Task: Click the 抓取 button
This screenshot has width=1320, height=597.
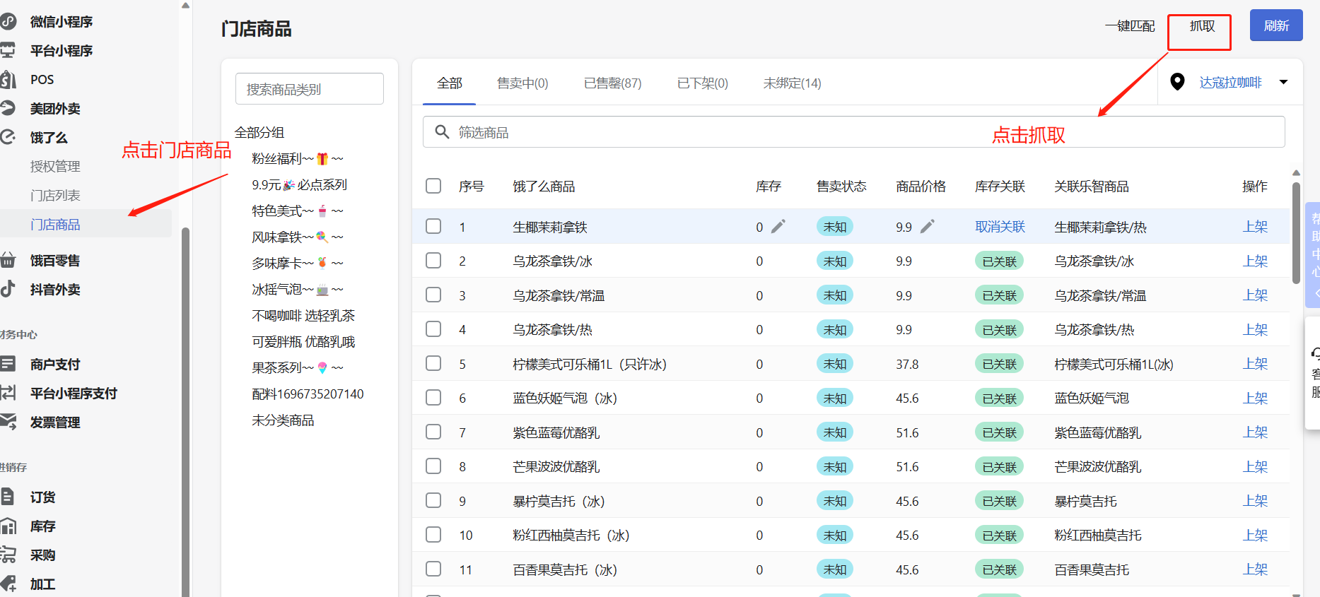Action: tap(1202, 26)
